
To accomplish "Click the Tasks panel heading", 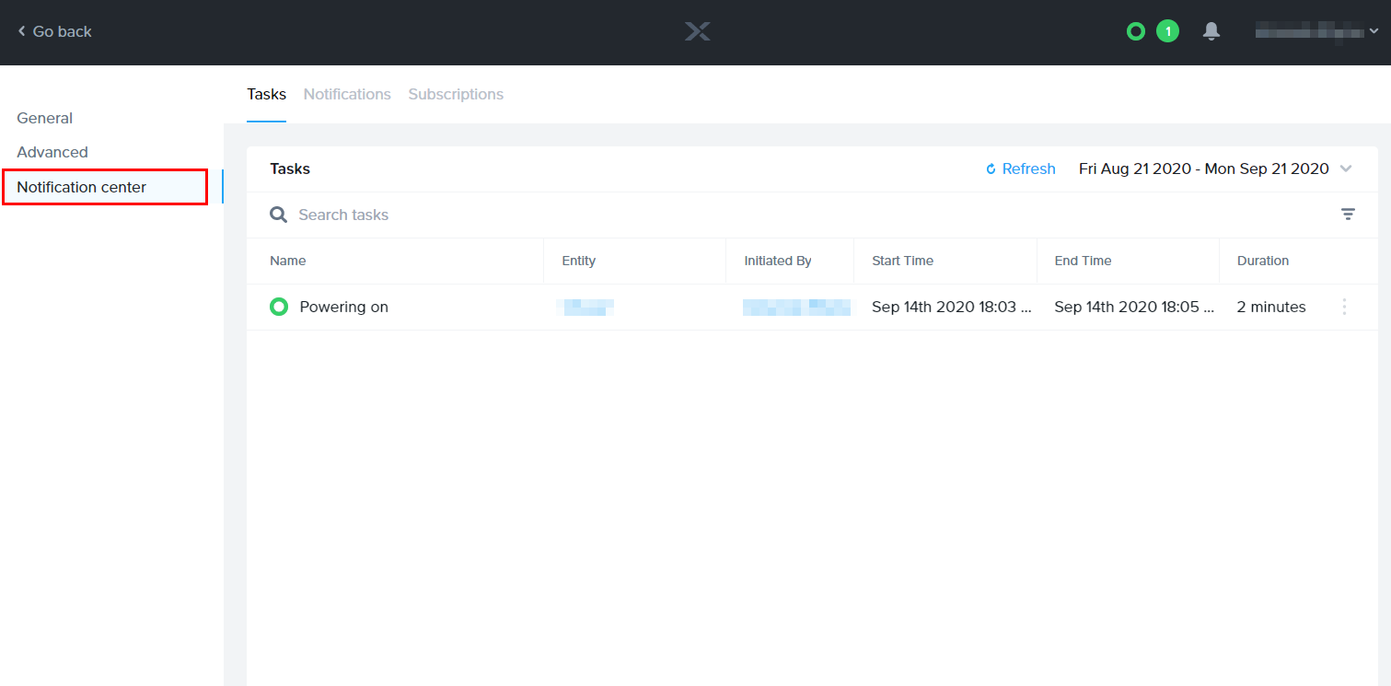I will tap(290, 169).
